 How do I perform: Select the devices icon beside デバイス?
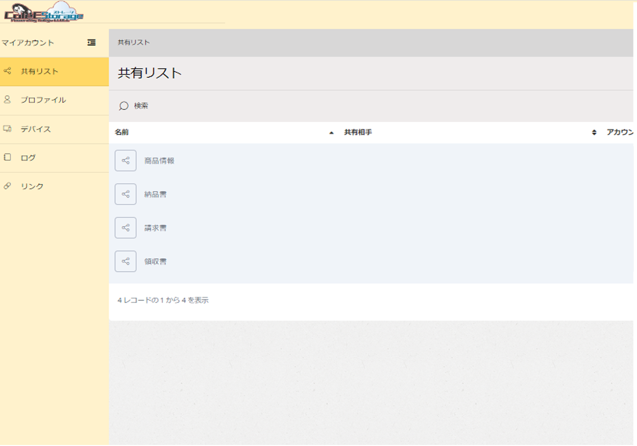tap(7, 128)
